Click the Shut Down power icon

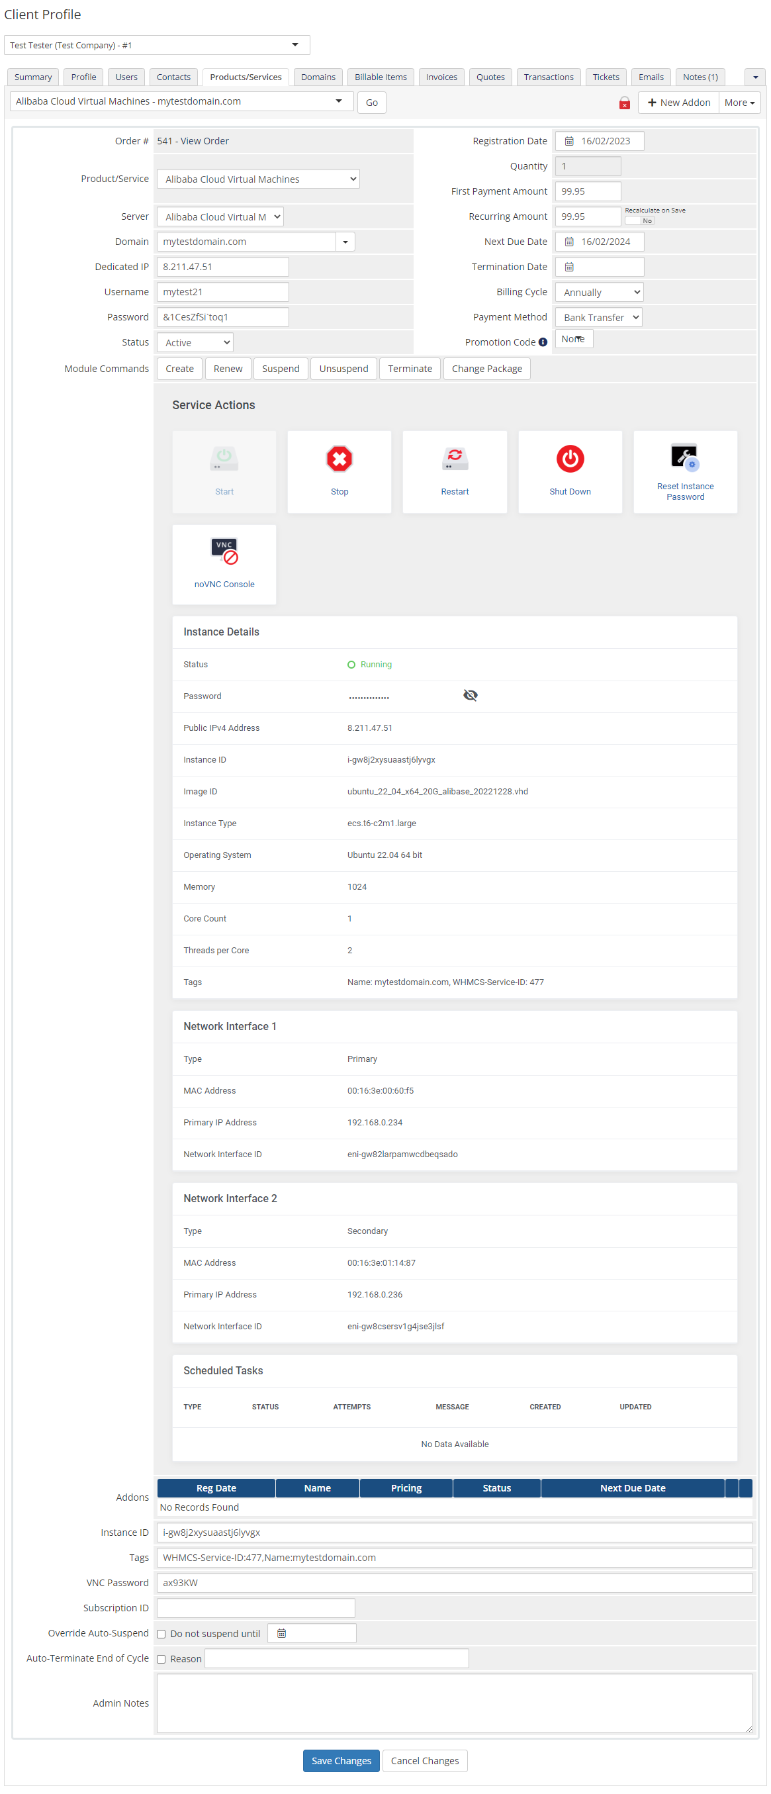pyautogui.click(x=569, y=459)
